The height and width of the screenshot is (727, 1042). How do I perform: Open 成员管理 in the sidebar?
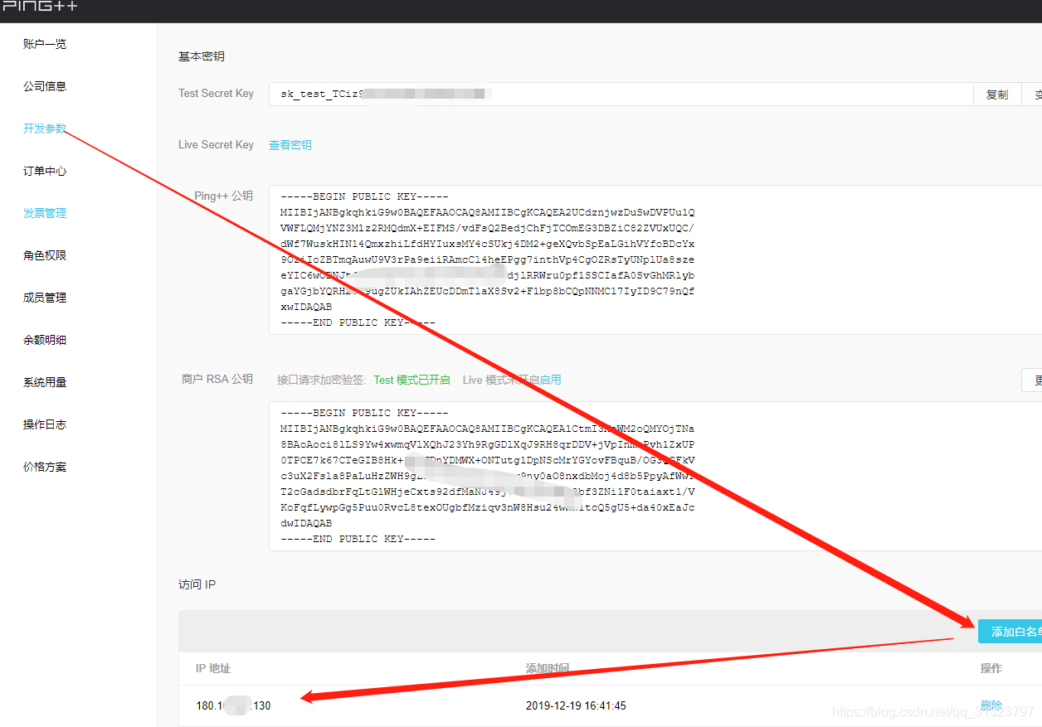point(45,298)
